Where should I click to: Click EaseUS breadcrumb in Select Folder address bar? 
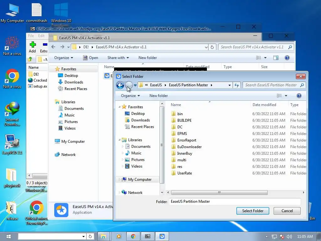[156, 85]
